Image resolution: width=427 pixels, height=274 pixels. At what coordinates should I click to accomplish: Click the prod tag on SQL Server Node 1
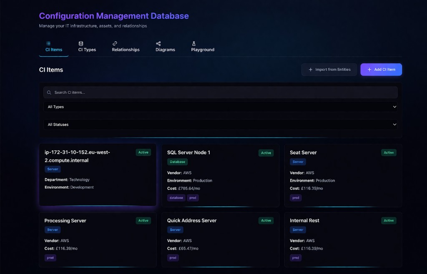(x=193, y=198)
